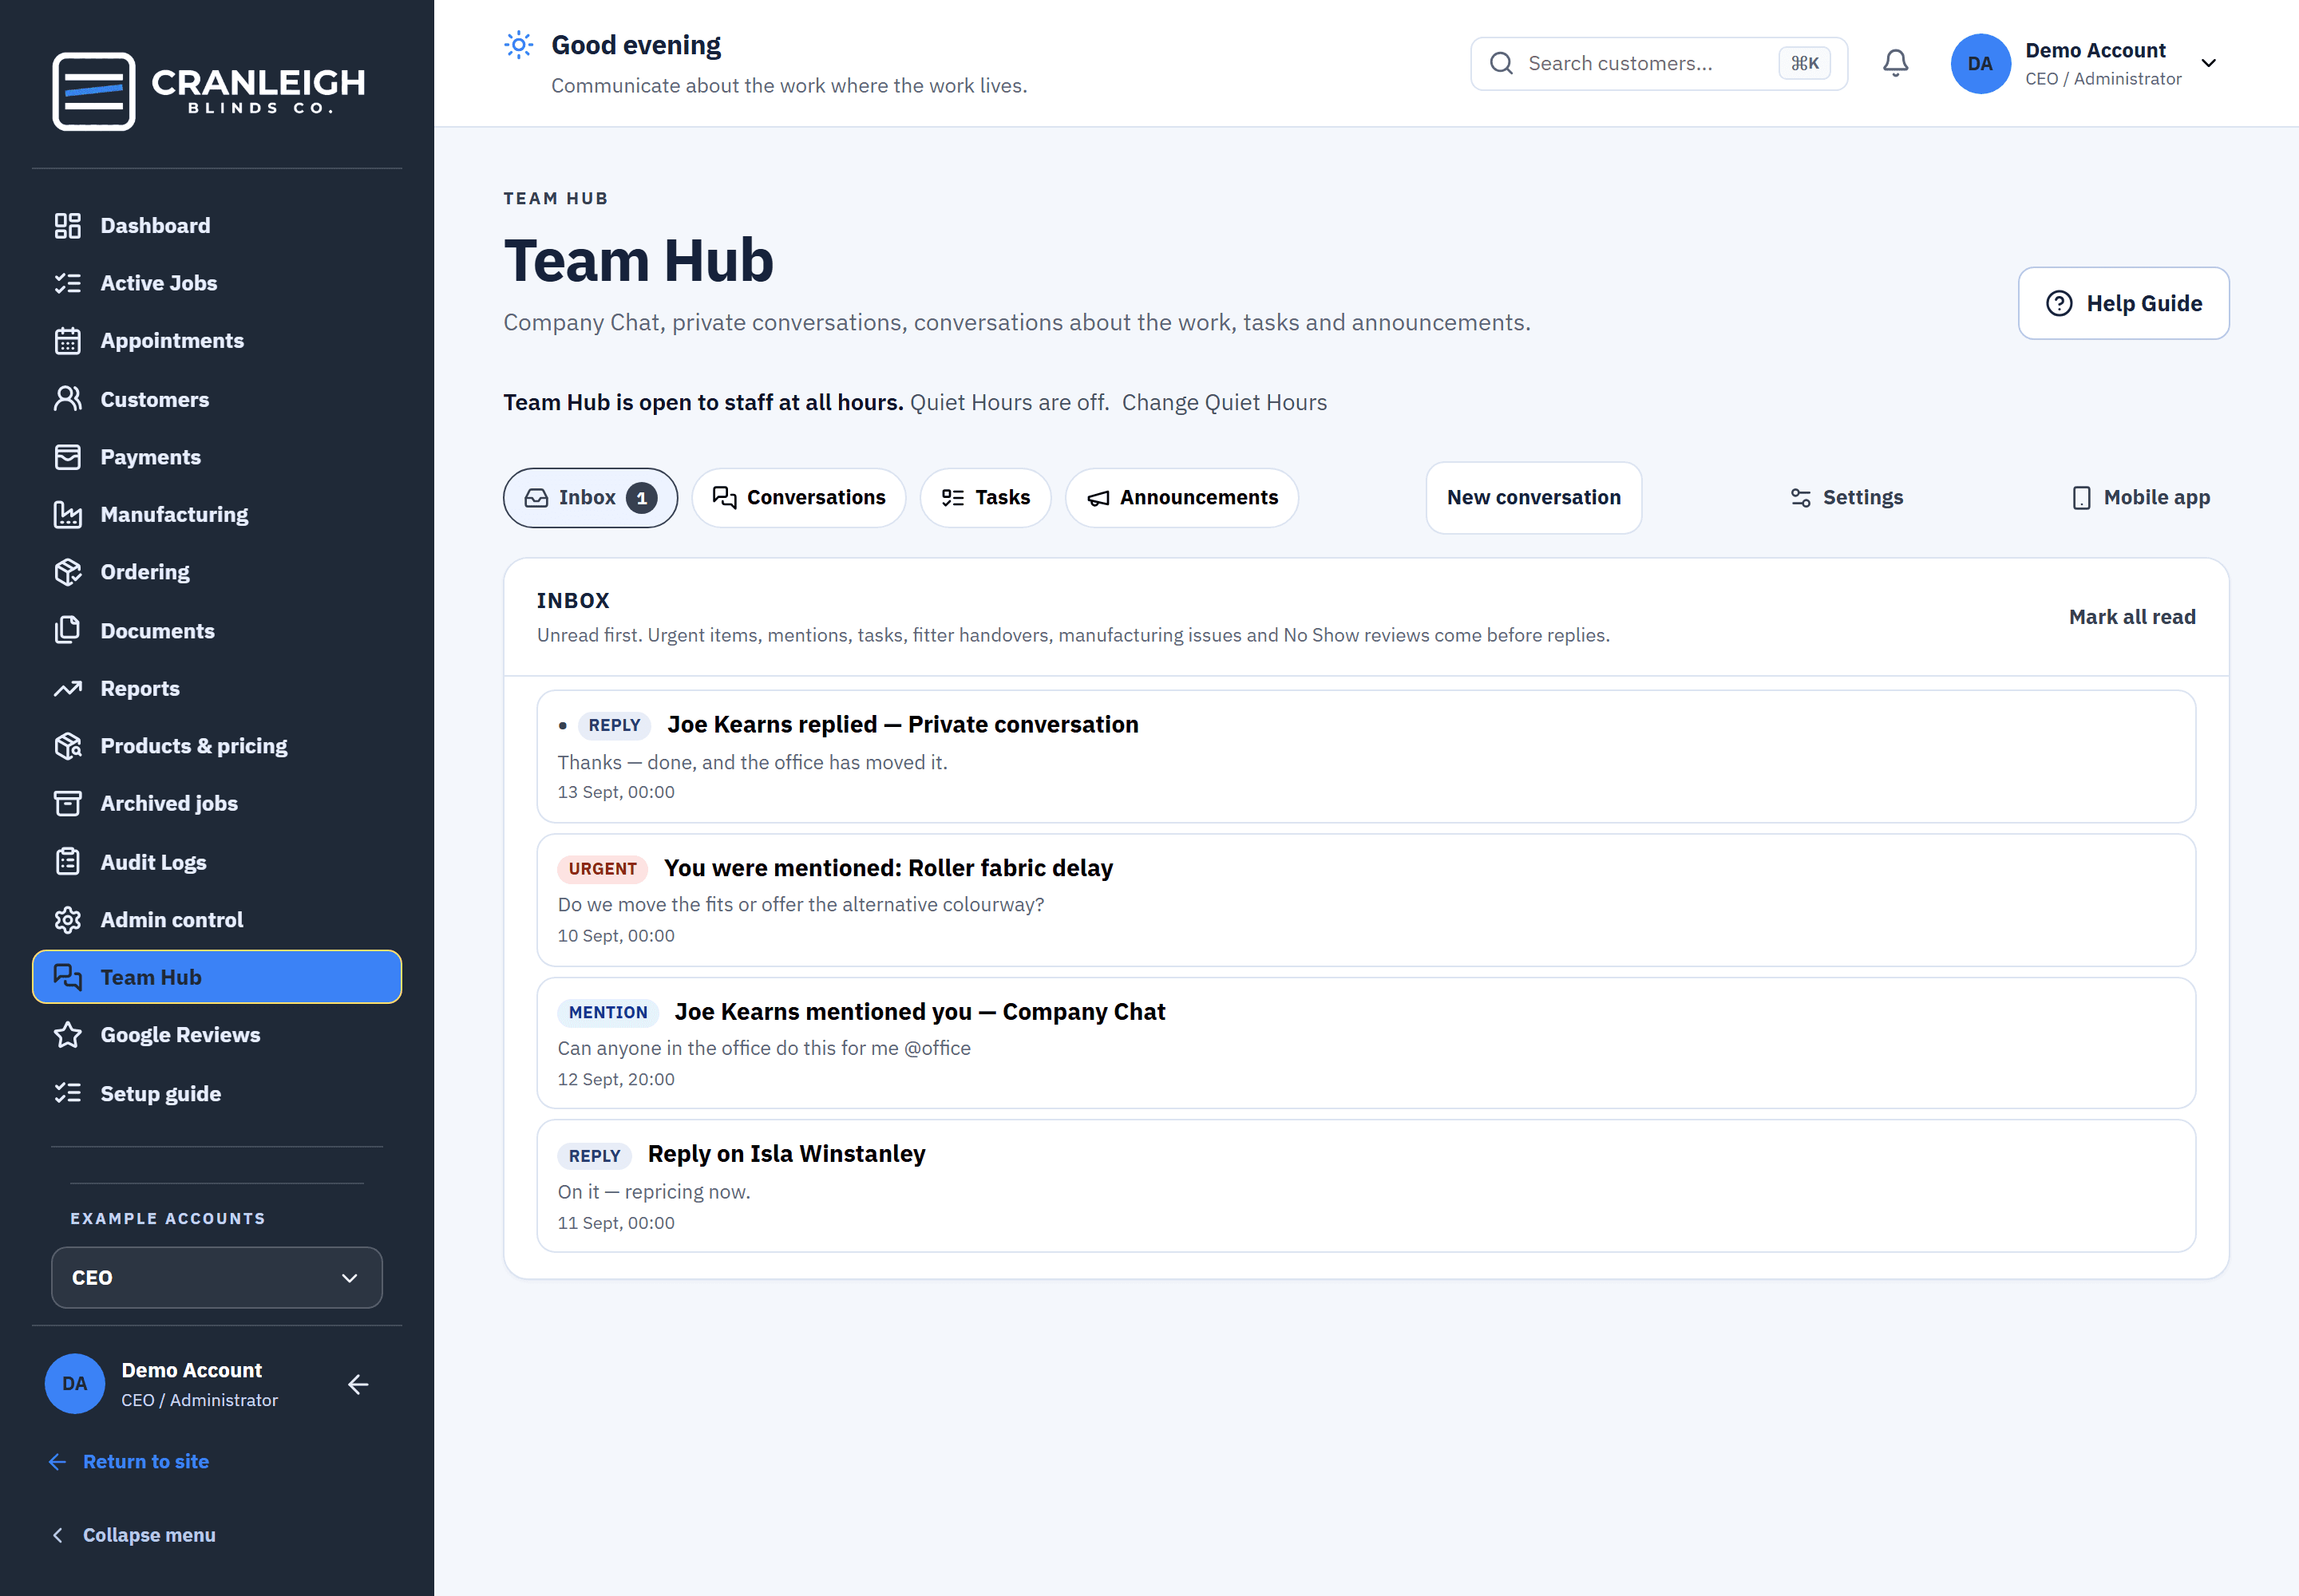Open Setup guide checklist icon
The image size is (2299, 1596).
coord(67,1093)
